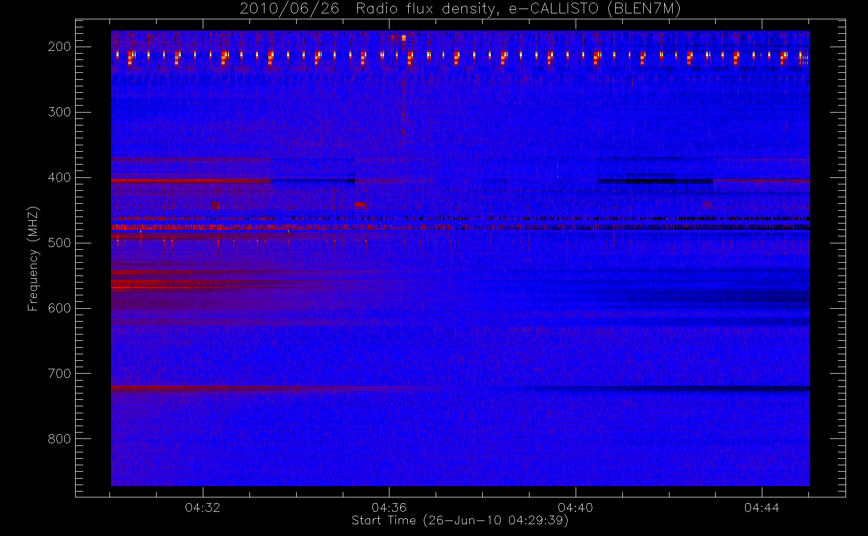Click the plot title 'Radio flux density, e-CALLISTO (BLEN7M)'
The image size is (868, 536).
pos(518,9)
